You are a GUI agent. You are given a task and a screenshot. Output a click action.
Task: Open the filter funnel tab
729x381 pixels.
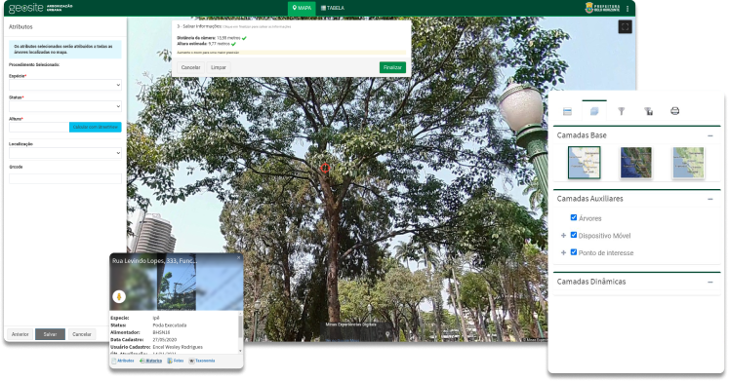(x=621, y=111)
